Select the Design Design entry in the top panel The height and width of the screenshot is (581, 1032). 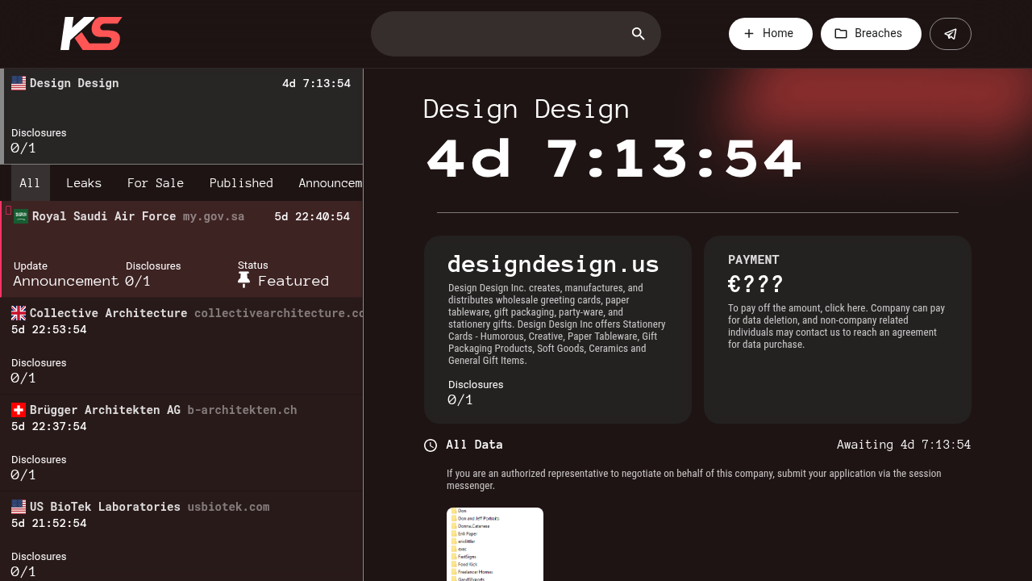point(182,116)
